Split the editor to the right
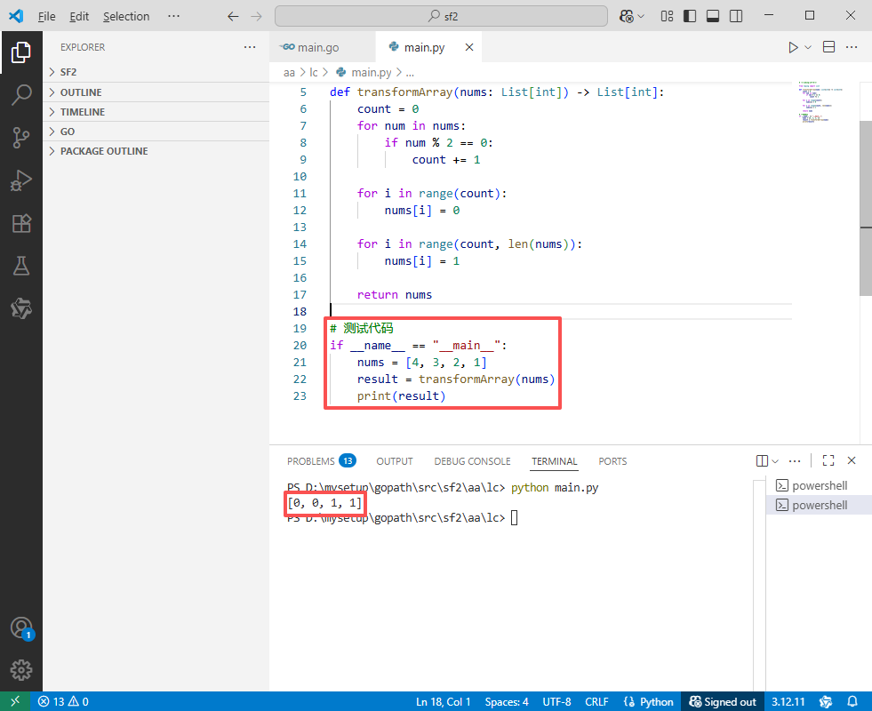The height and width of the screenshot is (711, 872). [828, 47]
